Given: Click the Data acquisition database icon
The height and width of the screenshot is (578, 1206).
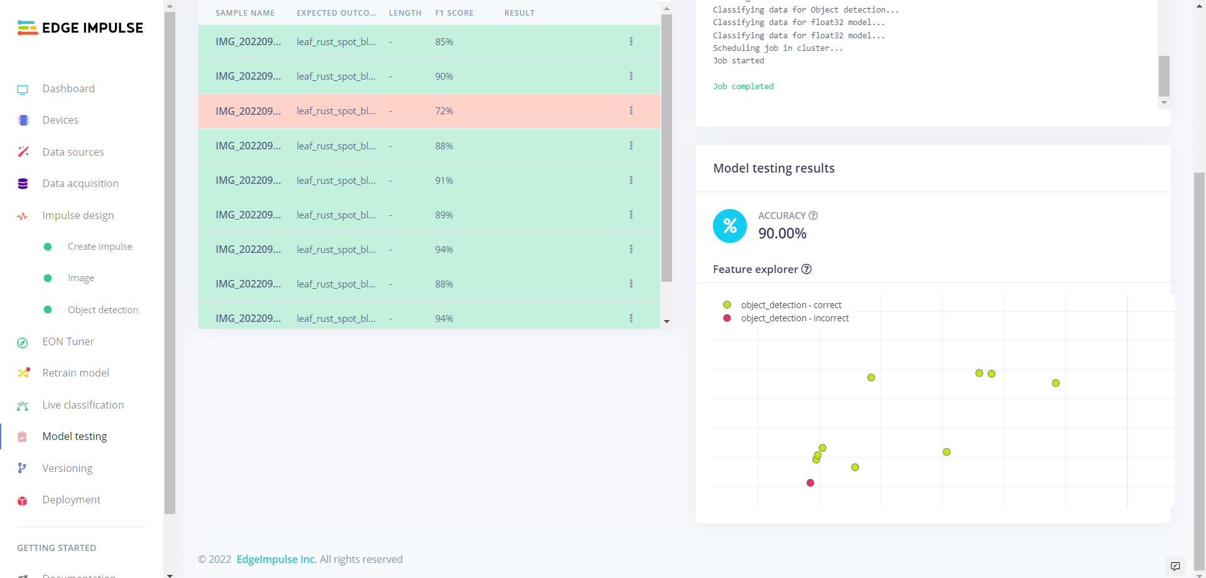Looking at the screenshot, I should 23,184.
